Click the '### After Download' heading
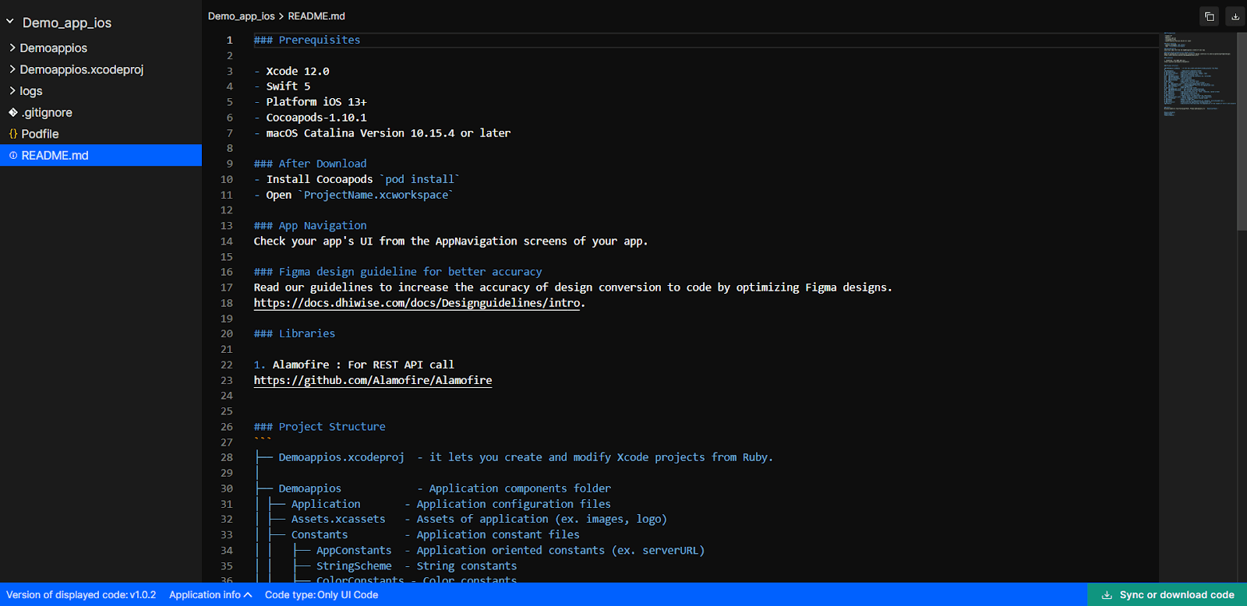Viewport: 1247px width, 606px height. [x=310, y=164]
